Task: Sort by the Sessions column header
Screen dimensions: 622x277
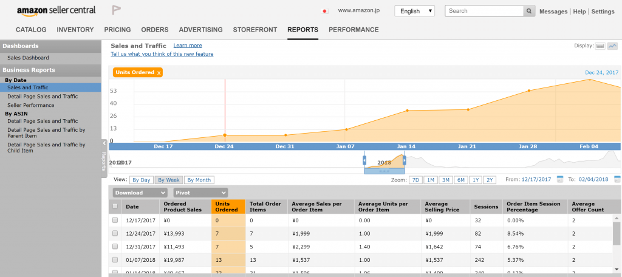Action: point(486,207)
